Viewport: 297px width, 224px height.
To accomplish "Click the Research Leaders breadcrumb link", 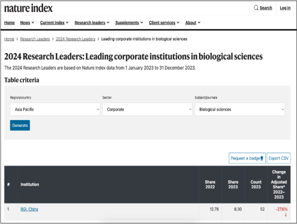I will 35,39.
